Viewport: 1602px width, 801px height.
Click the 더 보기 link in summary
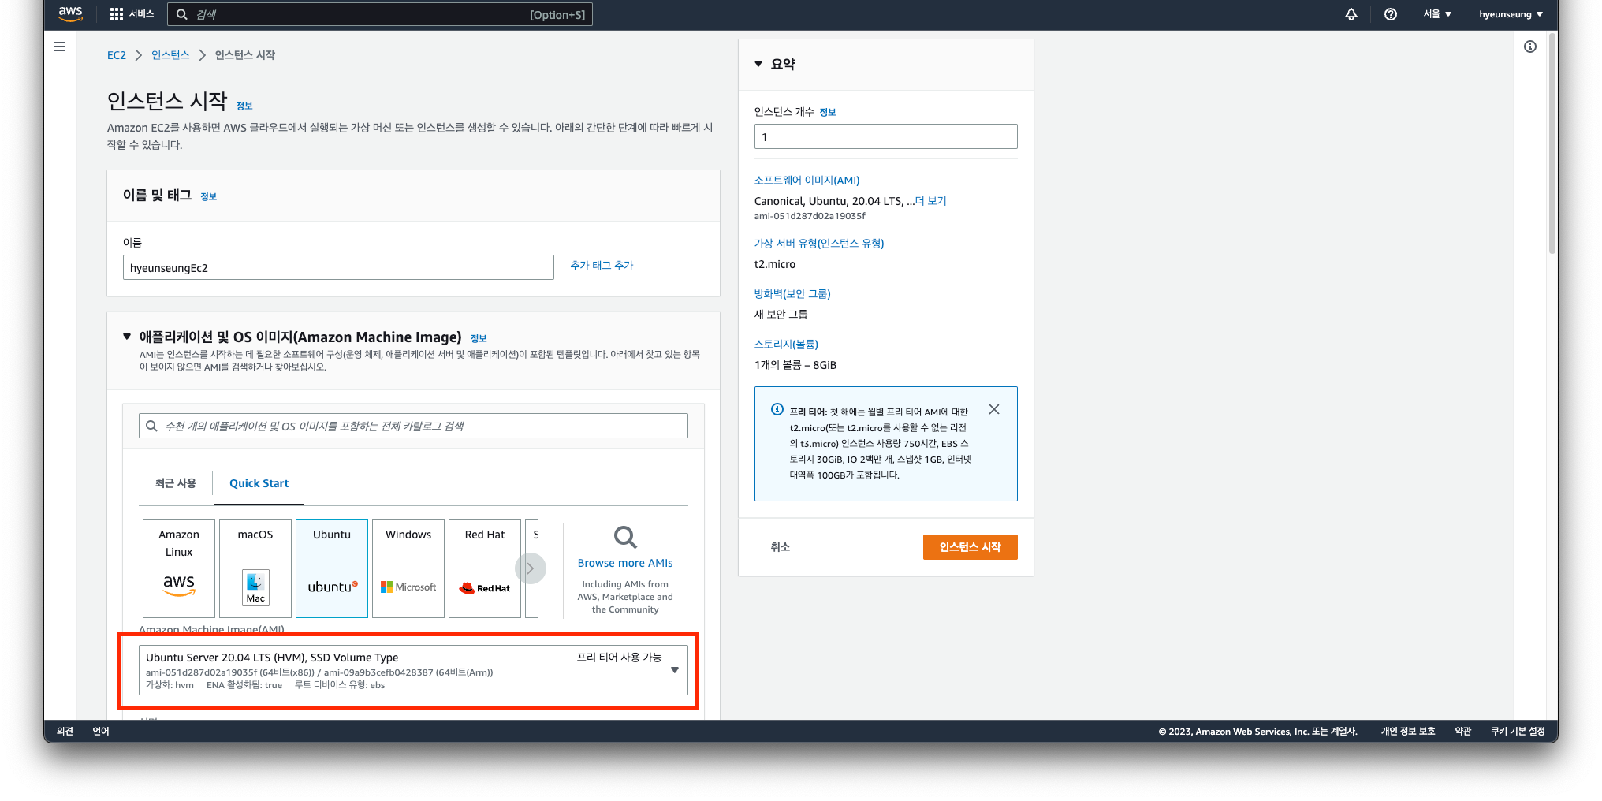(x=930, y=201)
